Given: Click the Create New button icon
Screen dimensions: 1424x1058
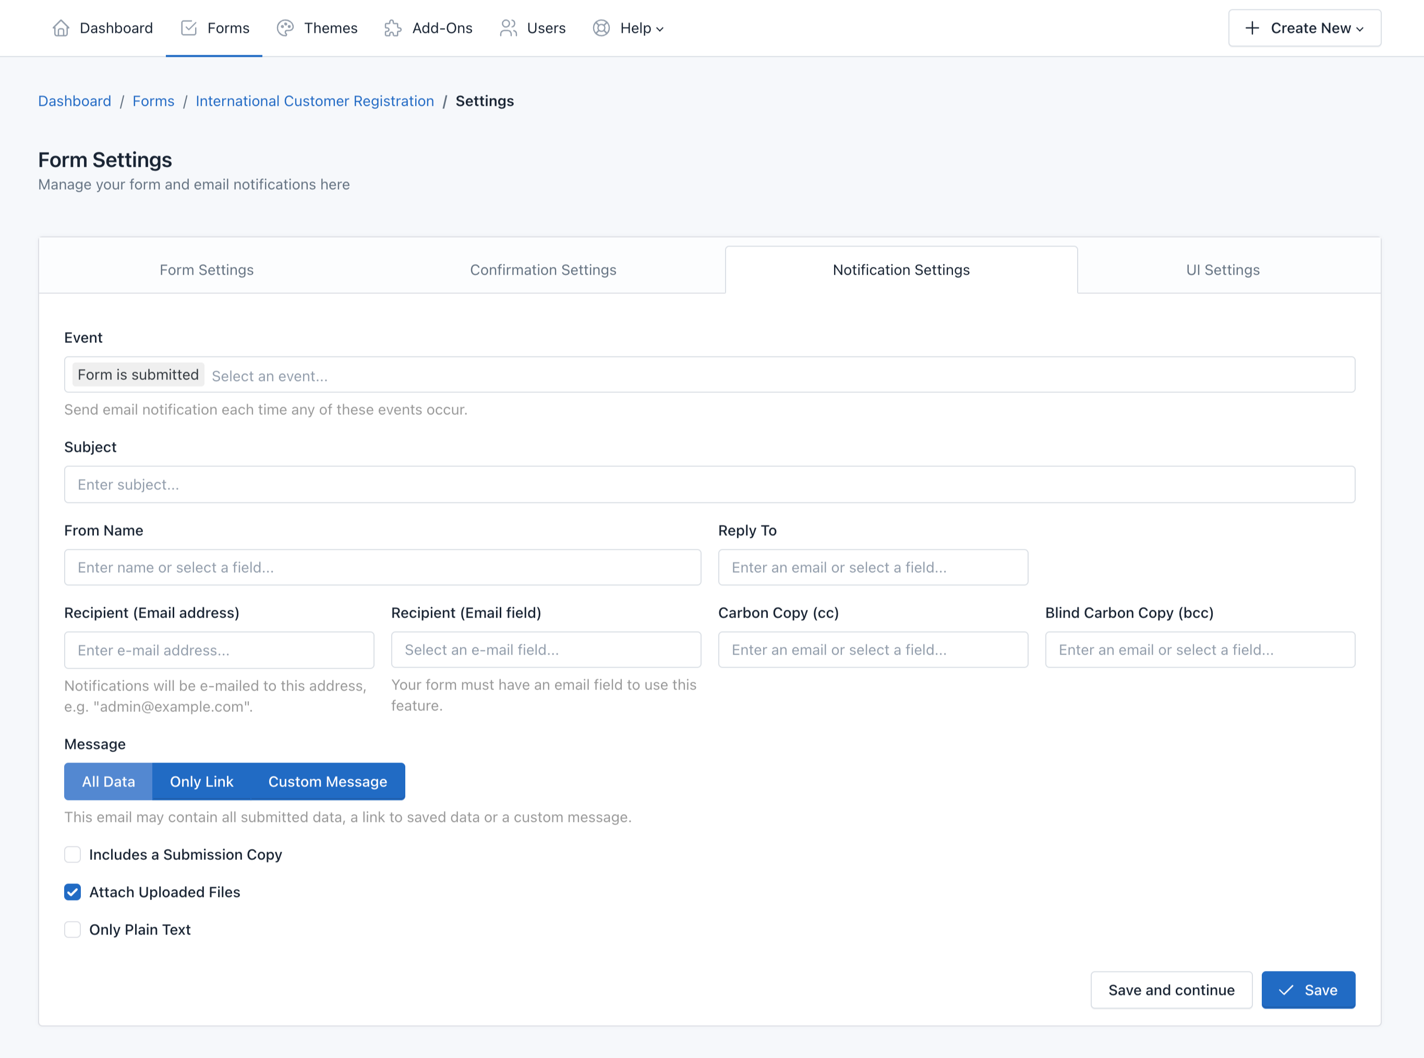Looking at the screenshot, I should 1253,28.
